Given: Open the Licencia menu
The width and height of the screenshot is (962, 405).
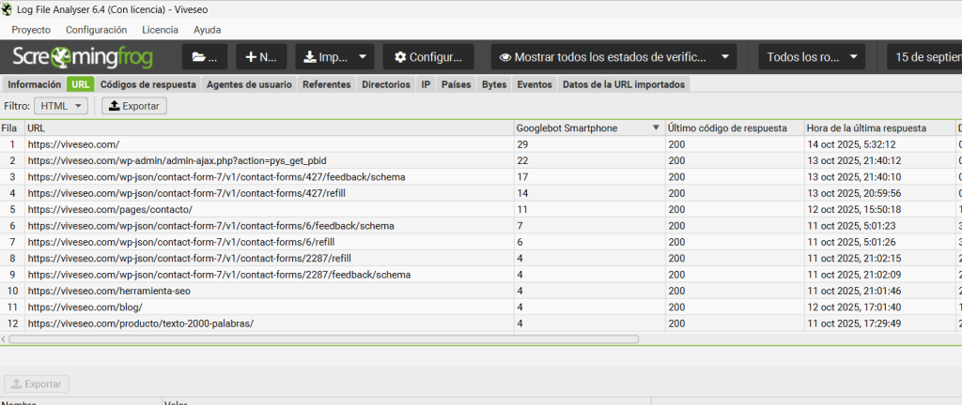Looking at the screenshot, I should 159,30.
